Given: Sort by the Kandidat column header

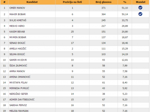Looking at the screenshot, I should tap(32, 2).
